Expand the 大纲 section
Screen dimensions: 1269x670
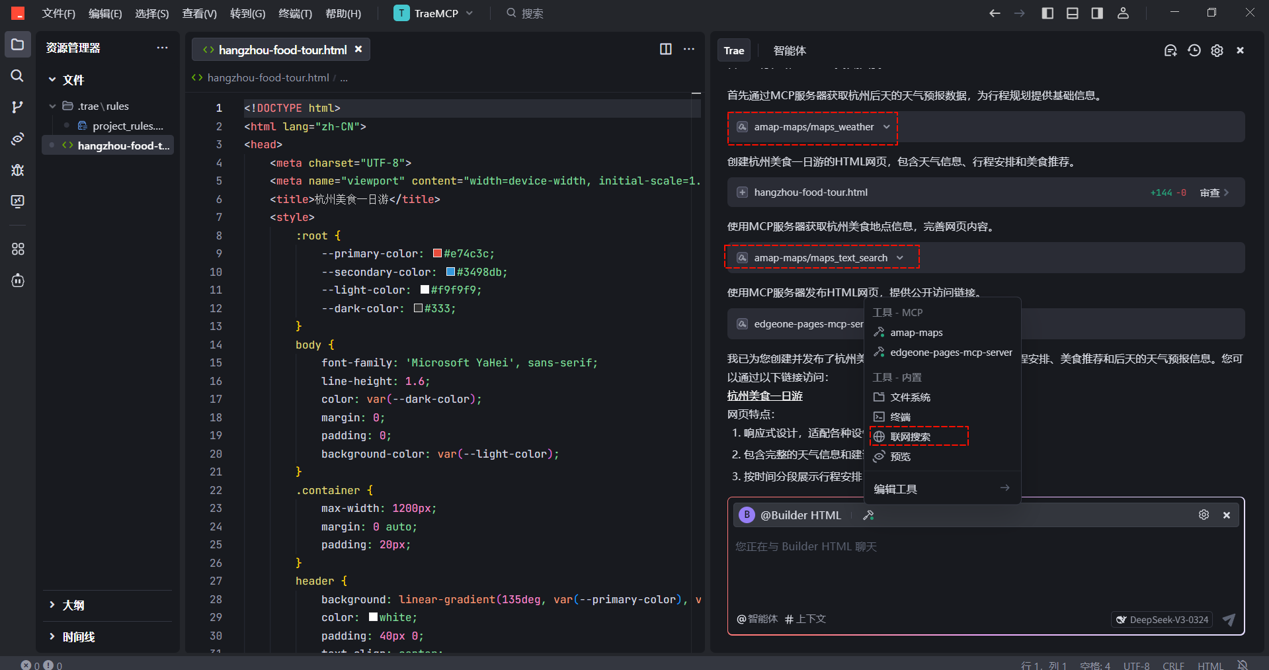coord(52,605)
